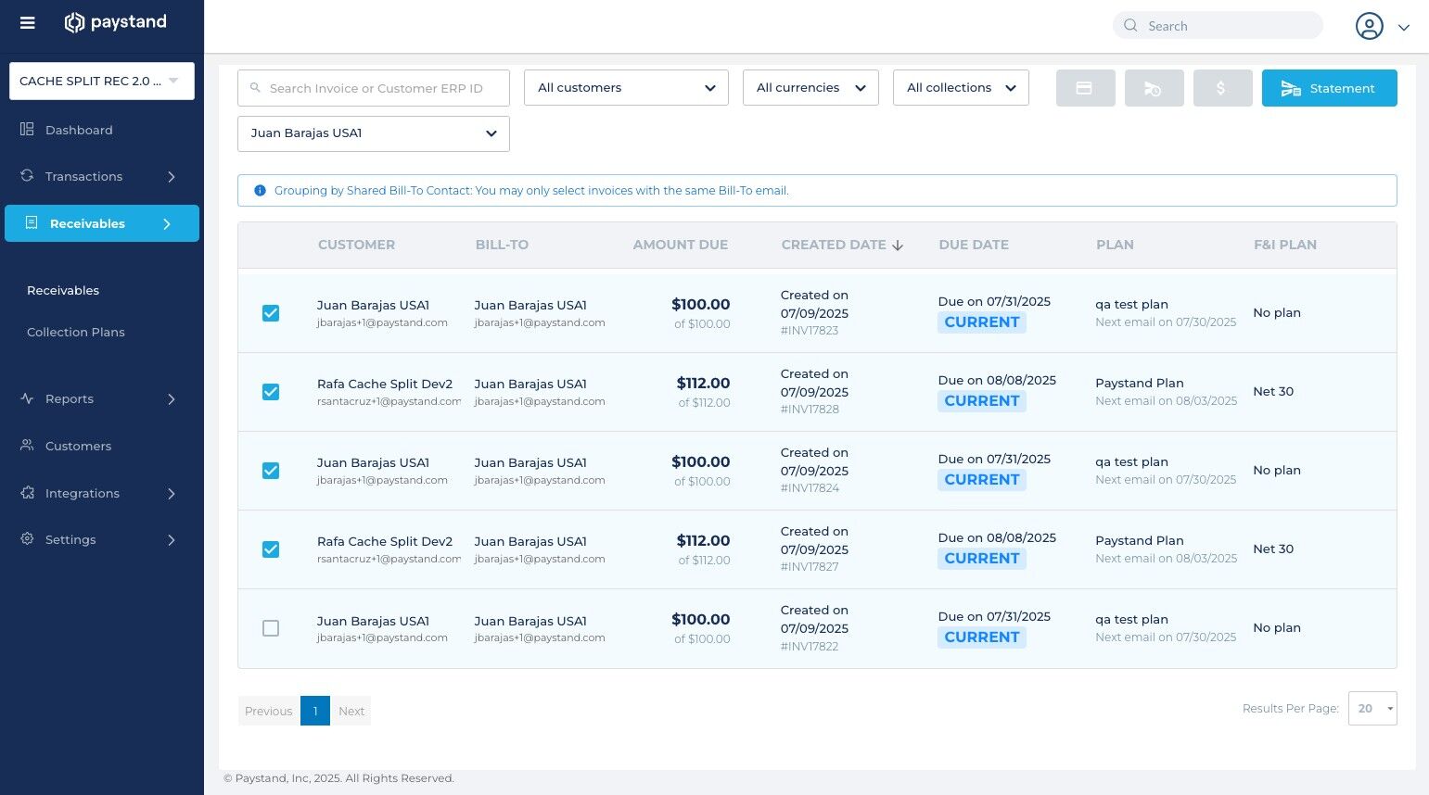The width and height of the screenshot is (1429, 795).
Task: Open the Results Per Page selector
Action: [x=1372, y=708]
